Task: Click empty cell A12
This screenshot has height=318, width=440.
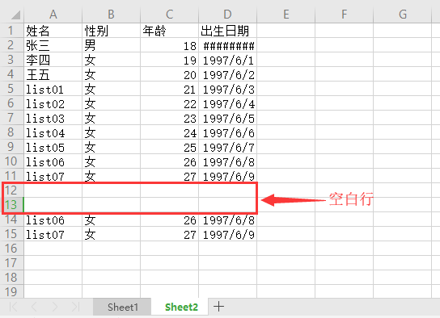Action: coord(53,190)
